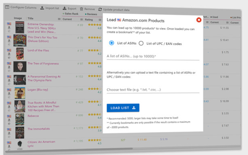Image resolution: width=248 pixels, height=155 pixels.
Task: Click star rating in Lord of the Flies row
Action: point(94,50)
